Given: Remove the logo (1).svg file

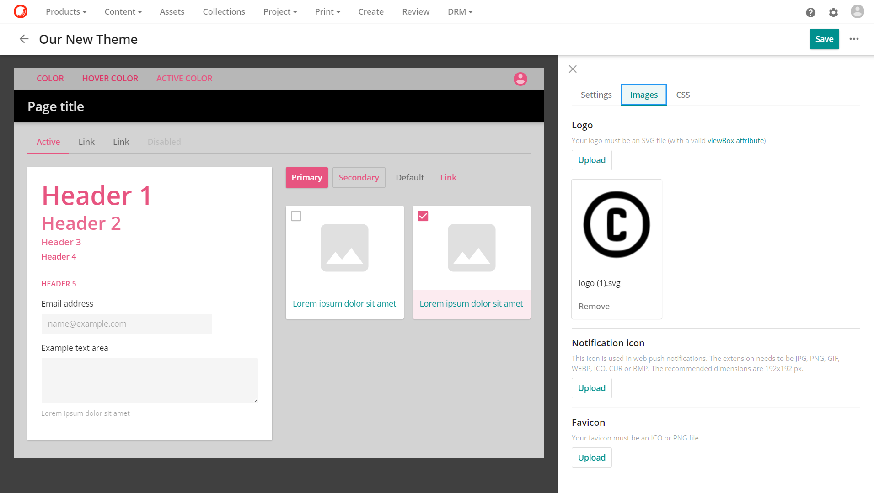Looking at the screenshot, I should [594, 306].
